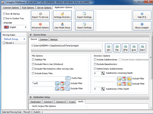
Task: Click the Export Settings button
Action: [84, 15]
